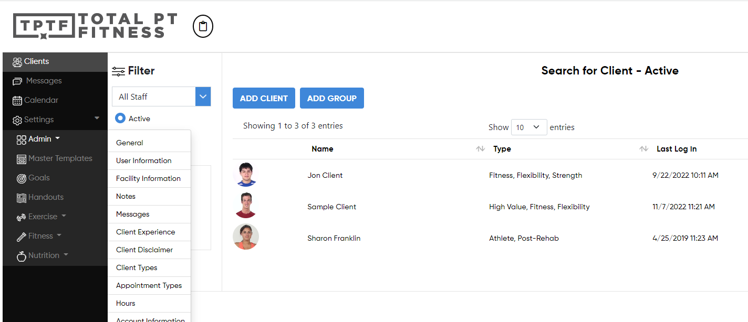Screen dimensions: 748x322
Task: Click the Handouts book icon
Action: pos(22,198)
